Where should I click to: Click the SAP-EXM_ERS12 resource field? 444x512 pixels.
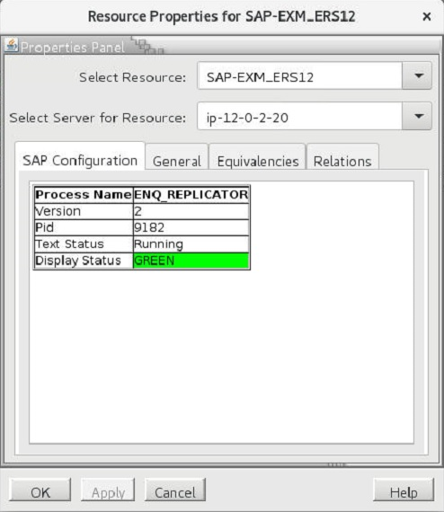coord(299,75)
